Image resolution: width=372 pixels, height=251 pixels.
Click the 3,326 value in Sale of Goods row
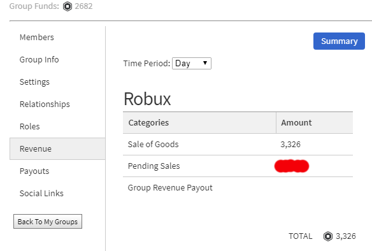point(290,144)
